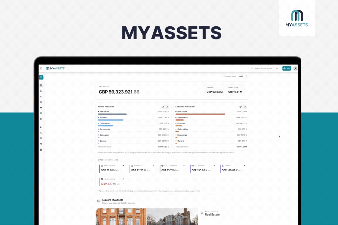Click the teal Add button
The height and width of the screenshot is (225, 338).
[x=287, y=68]
